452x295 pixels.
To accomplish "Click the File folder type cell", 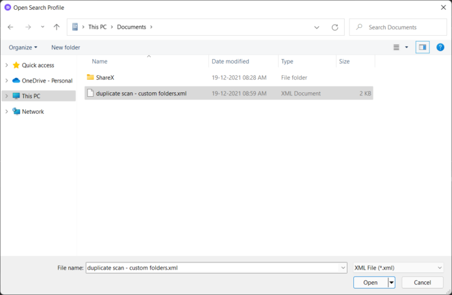I will 294,77.
